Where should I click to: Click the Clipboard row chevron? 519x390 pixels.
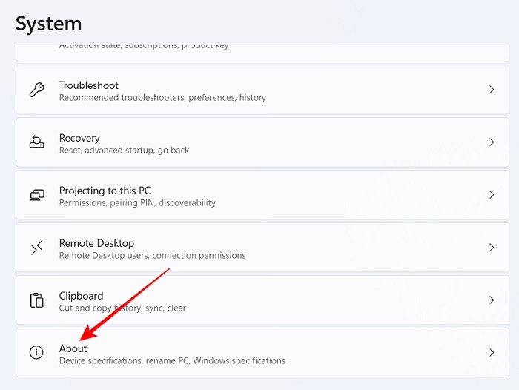coord(492,300)
